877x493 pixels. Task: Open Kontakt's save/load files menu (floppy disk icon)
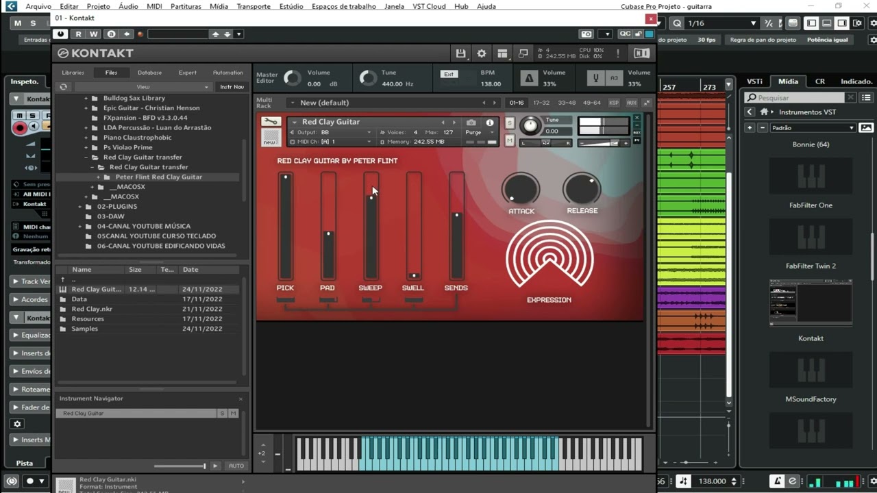click(x=460, y=53)
